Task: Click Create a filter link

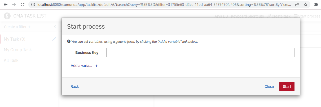Action: pos(17,27)
